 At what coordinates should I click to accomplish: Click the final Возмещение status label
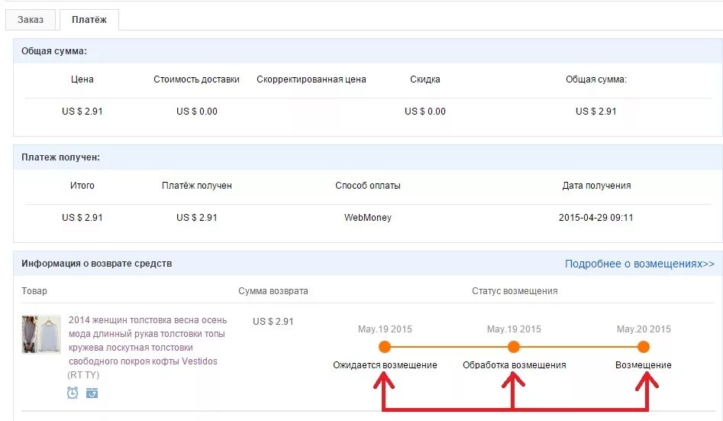click(644, 365)
